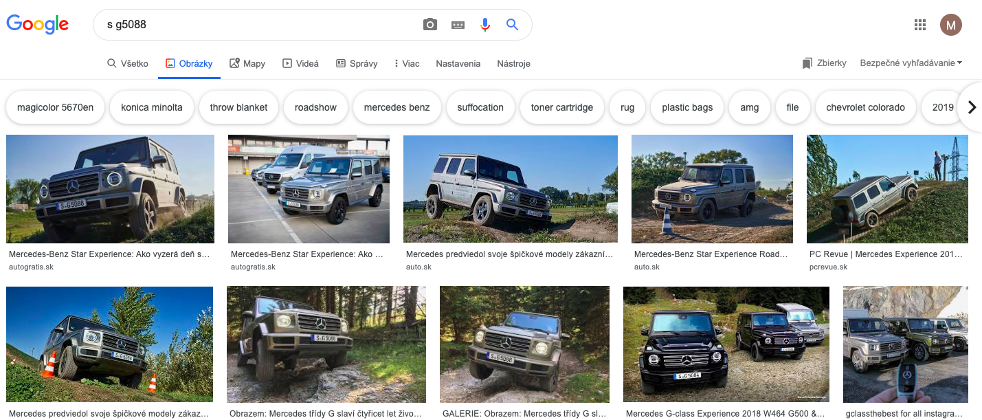Image resolution: width=982 pixels, height=420 pixels.
Task: Select the mercedes benz chip
Action: pyautogui.click(x=397, y=107)
